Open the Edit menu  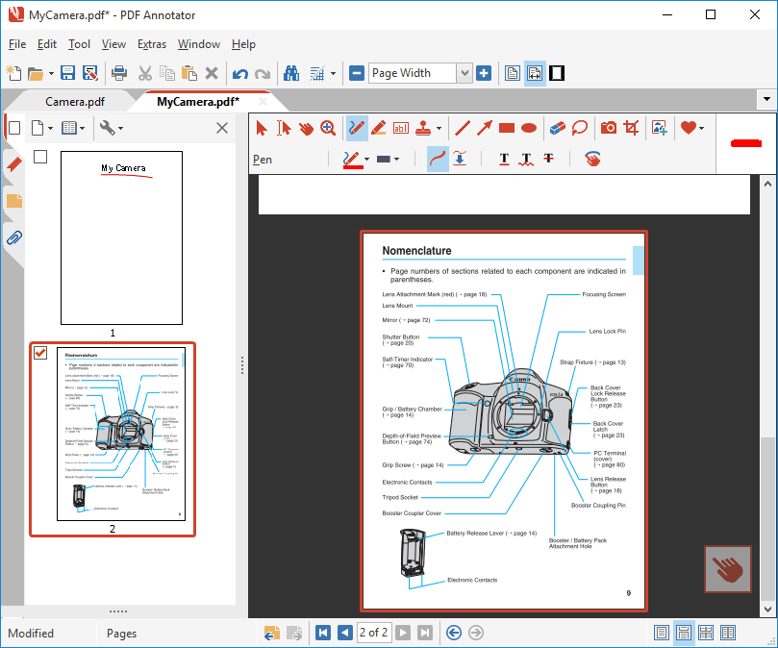46,44
